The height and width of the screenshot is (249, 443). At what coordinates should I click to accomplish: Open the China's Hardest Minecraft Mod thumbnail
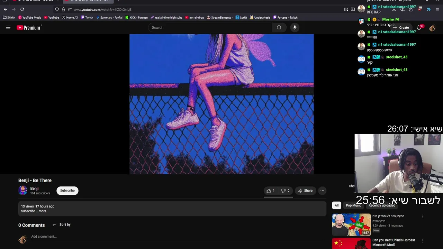(x=351, y=243)
